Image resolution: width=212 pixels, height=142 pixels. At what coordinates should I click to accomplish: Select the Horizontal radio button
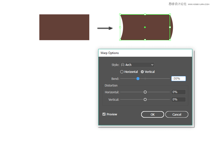[x=122, y=72]
